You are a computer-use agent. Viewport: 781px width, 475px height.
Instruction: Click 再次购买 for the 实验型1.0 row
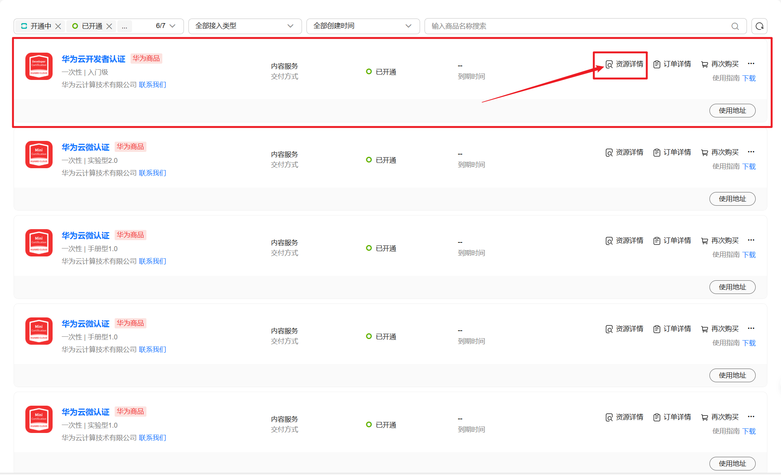720,417
